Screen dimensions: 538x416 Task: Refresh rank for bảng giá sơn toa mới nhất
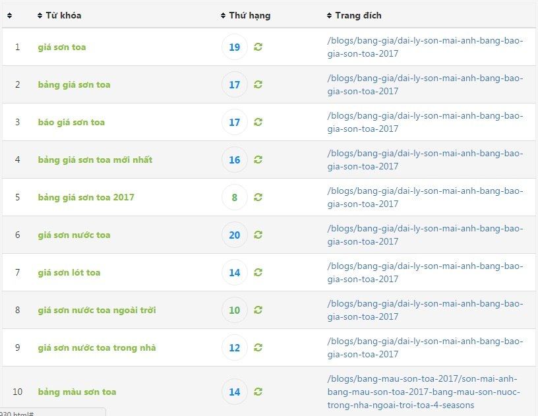pyautogui.click(x=258, y=160)
